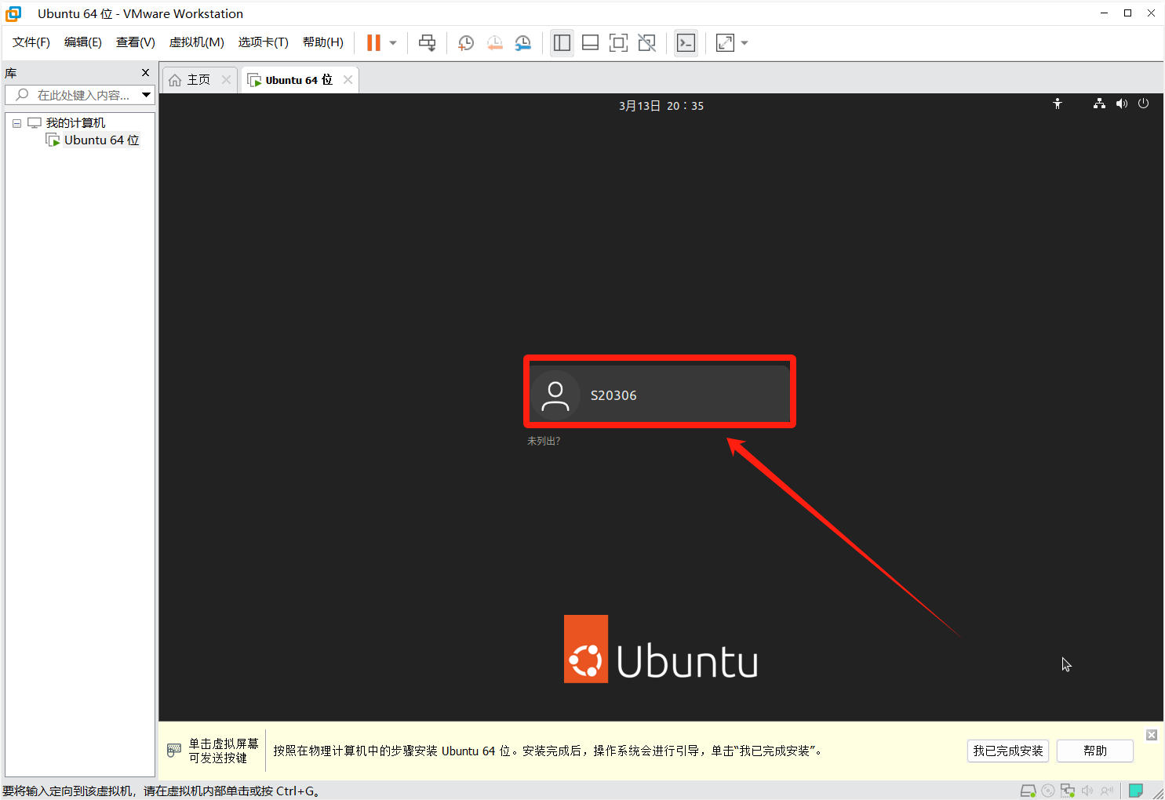Open the power options dropdown arrow beside pause
The width and height of the screenshot is (1165, 800).
point(393,43)
